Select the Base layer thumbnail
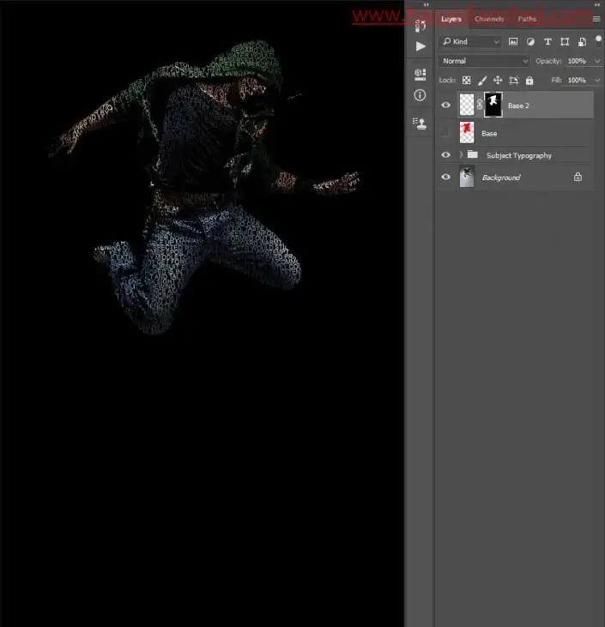Image resolution: width=605 pixels, height=627 pixels. 467,133
